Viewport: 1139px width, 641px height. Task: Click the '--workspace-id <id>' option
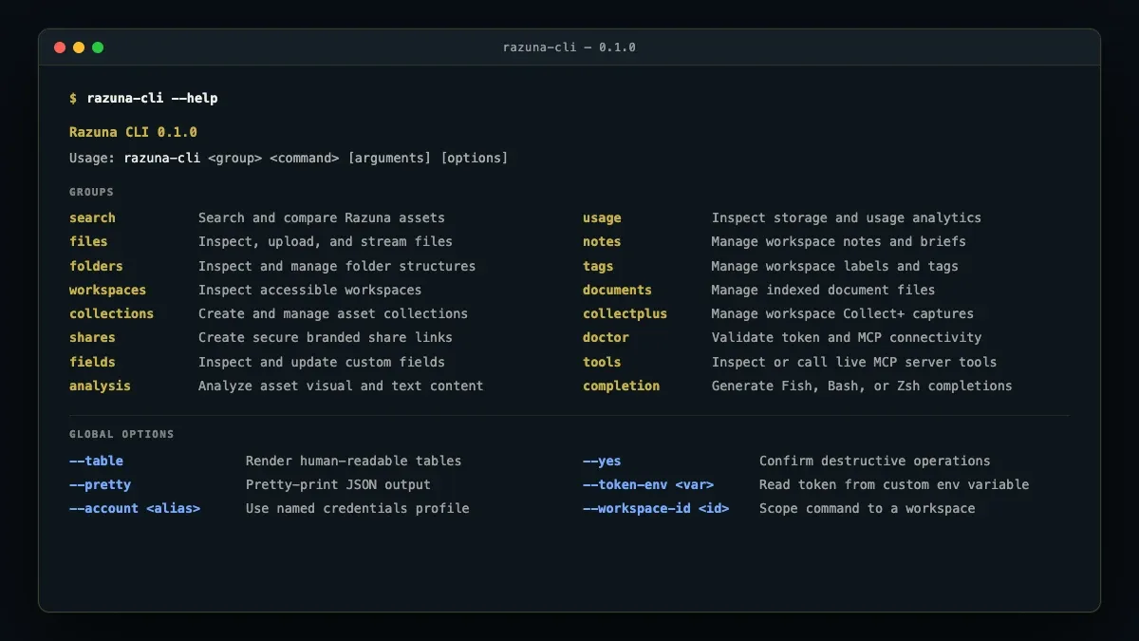pos(656,508)
